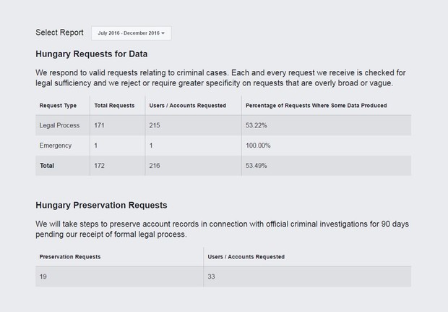This screenshot has width=448, height=312.
Task: Click the Users / Accounts Requested header in first table
Action: 187,106
